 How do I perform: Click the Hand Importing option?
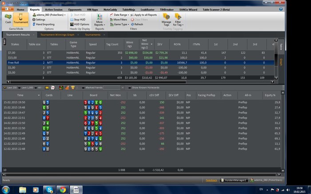point(44,24)
